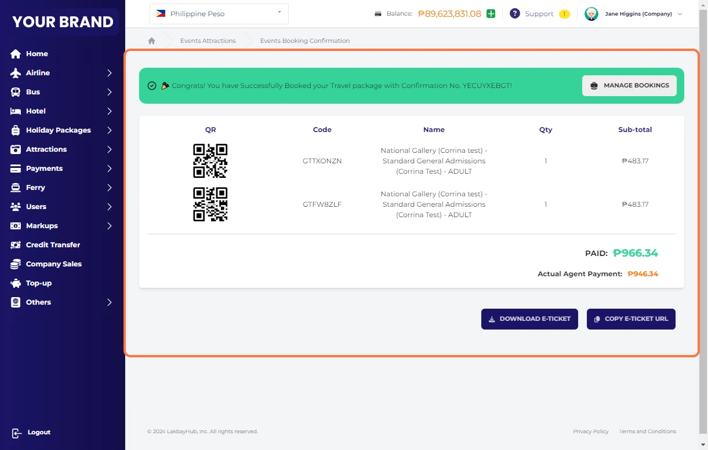Open the Philippine Peso currency dropdown

[x=219, y=14]
